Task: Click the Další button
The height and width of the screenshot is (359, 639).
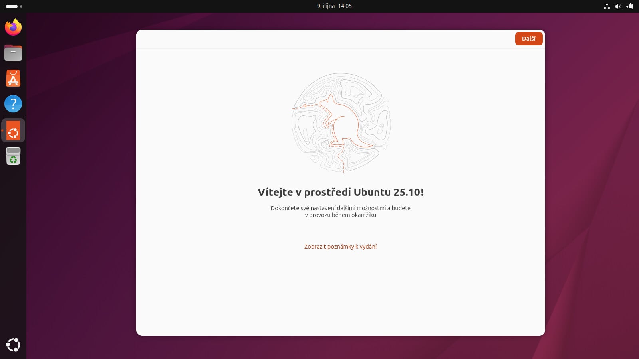Action: coord(529,39)
